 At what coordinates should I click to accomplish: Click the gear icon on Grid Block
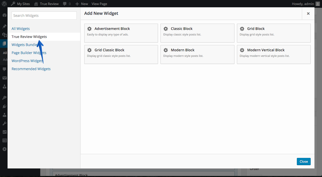pyautogui.click(x=242, y=29)
